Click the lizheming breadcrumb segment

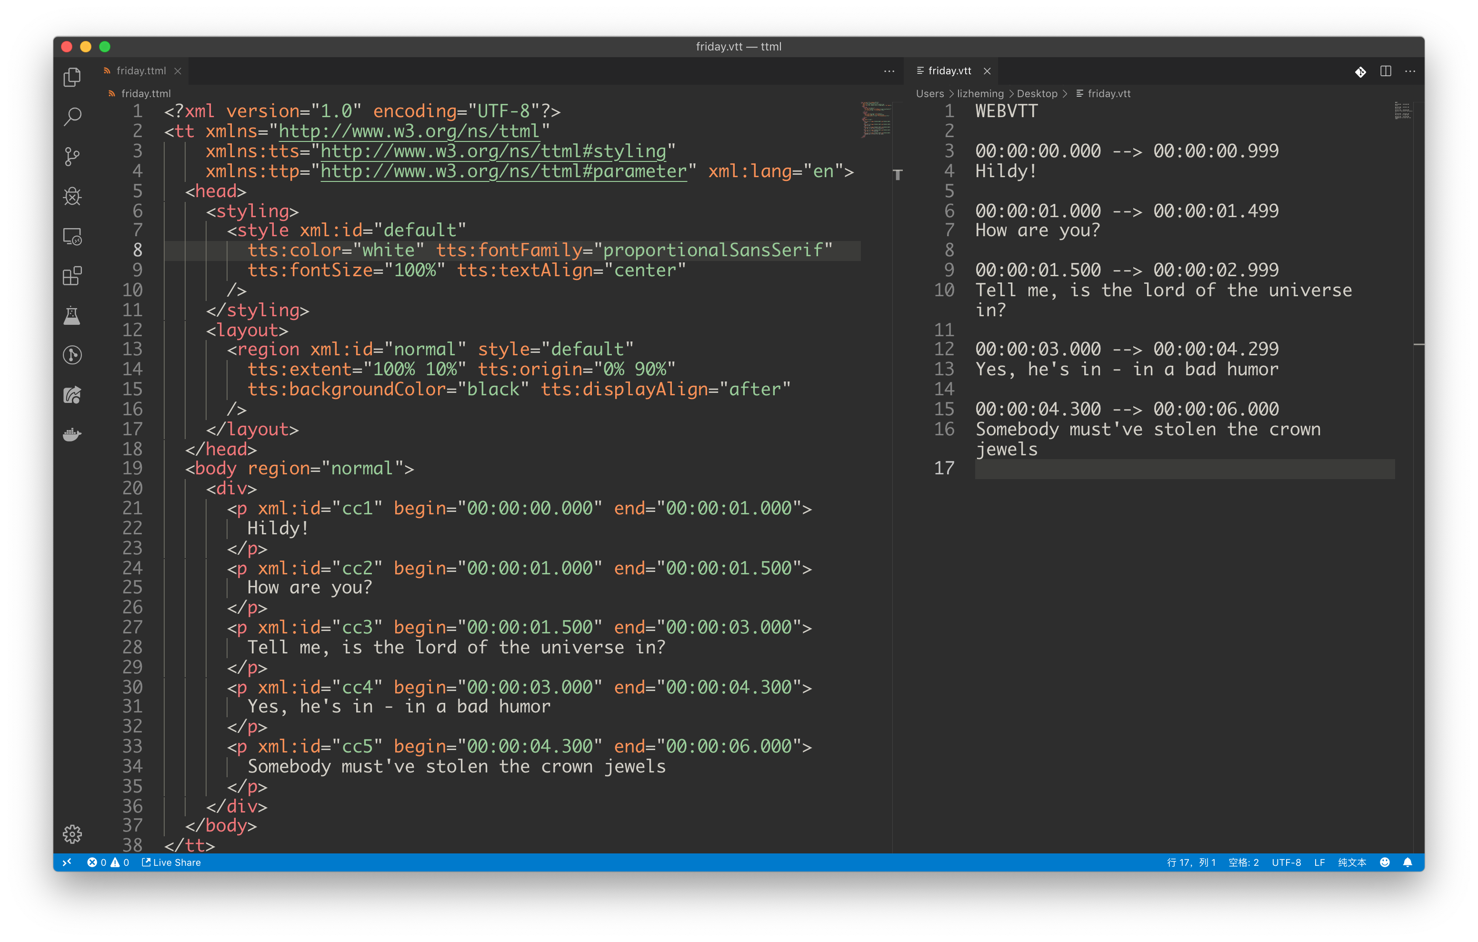coord(980,93)
